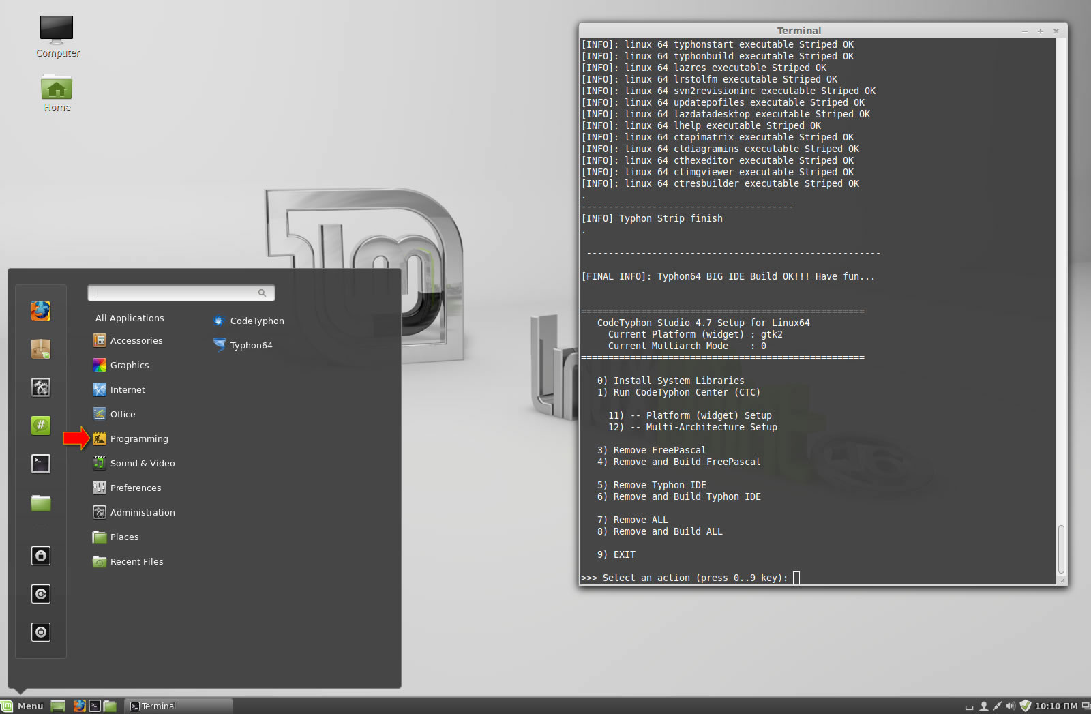Click '8) Remove and Build ALL' text
The image size is (1091, 714).
659,531
